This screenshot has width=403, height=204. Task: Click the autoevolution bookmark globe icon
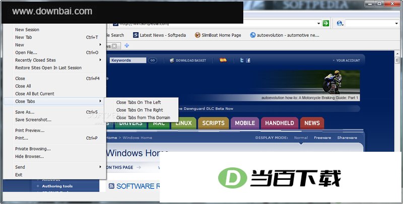click(253, 35)
